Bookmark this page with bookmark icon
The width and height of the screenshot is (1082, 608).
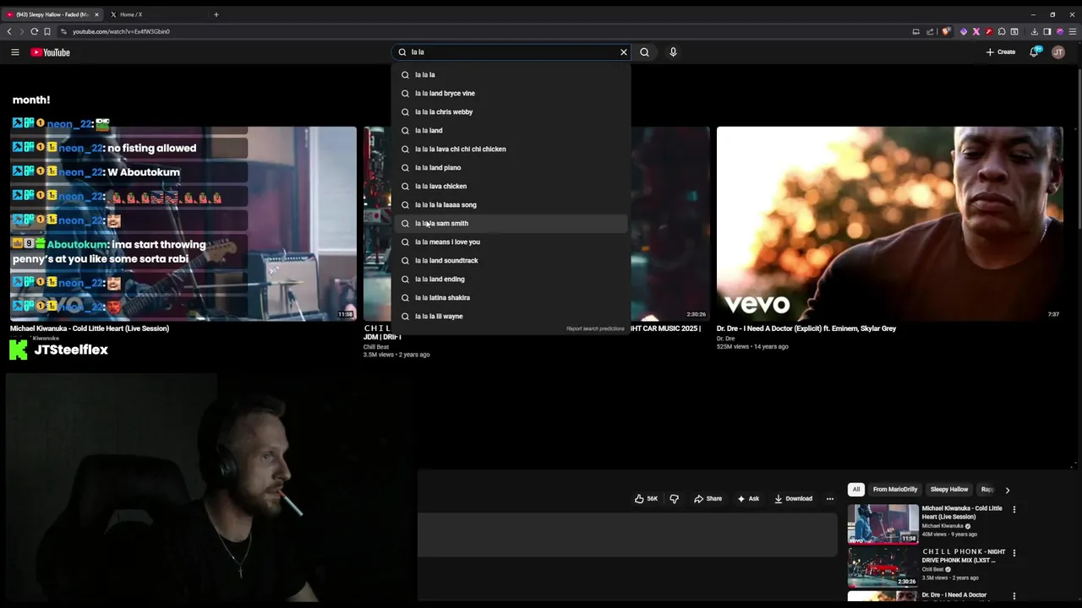47,31
